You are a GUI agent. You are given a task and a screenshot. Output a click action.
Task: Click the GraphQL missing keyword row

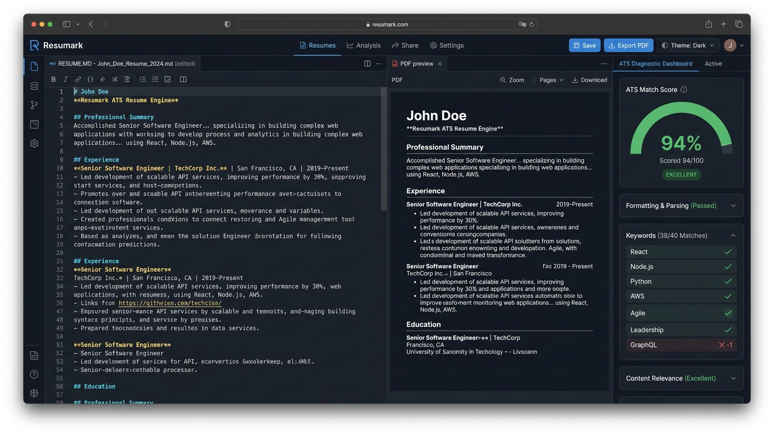coord(681,345)
